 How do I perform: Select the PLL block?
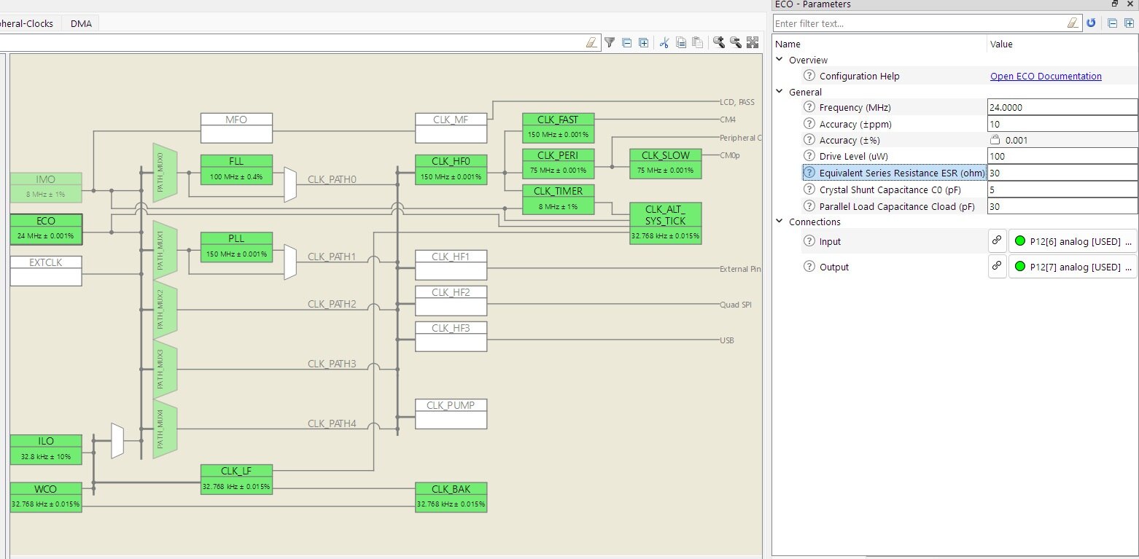(236, 246)
